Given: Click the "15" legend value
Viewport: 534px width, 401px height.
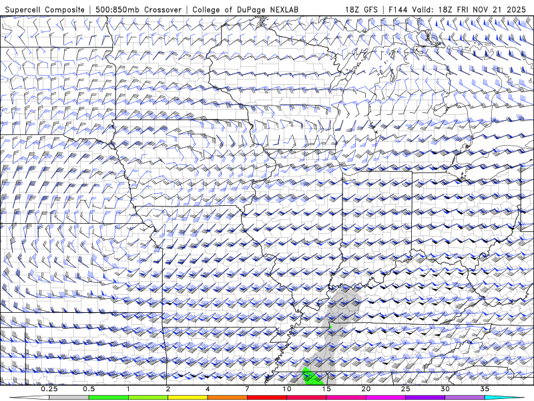Looking at the screenshot, I should coord(326,389).
